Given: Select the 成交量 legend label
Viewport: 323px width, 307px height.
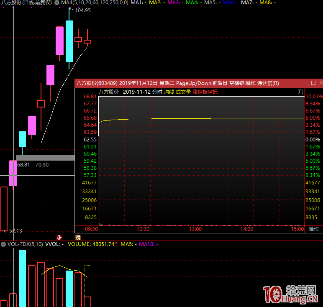Looking at the screenshot, I should tap(183, 92).
